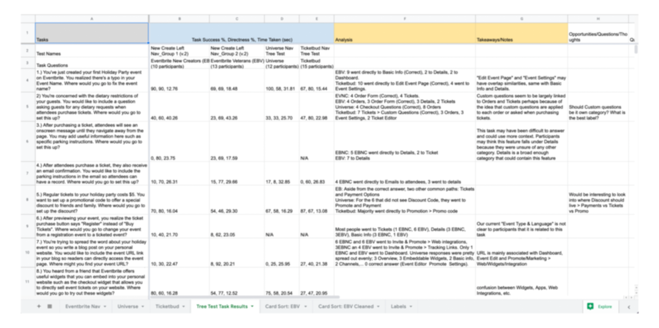Image resolution: width=659 pixels, height=328 pixels.
Task: Select the Universe Nav Tree Test cell
Action: [282, 50]
